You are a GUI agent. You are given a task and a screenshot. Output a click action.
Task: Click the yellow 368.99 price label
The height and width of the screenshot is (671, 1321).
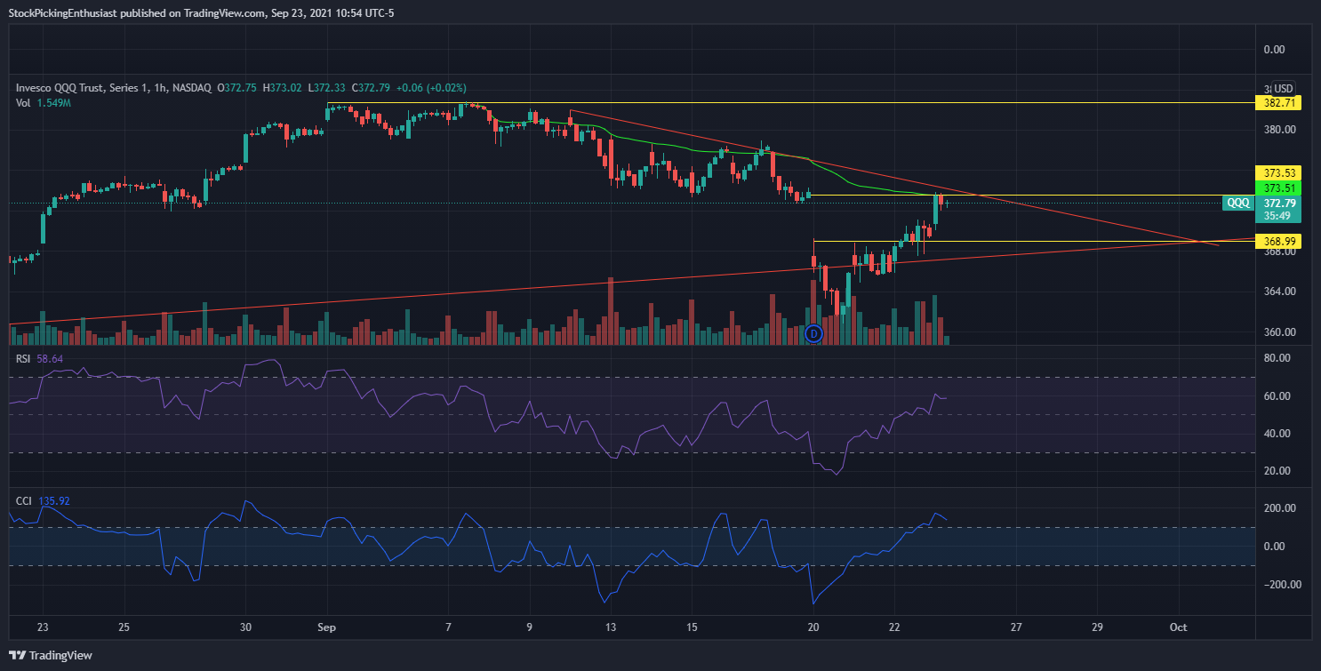[x=1277, y=241]
